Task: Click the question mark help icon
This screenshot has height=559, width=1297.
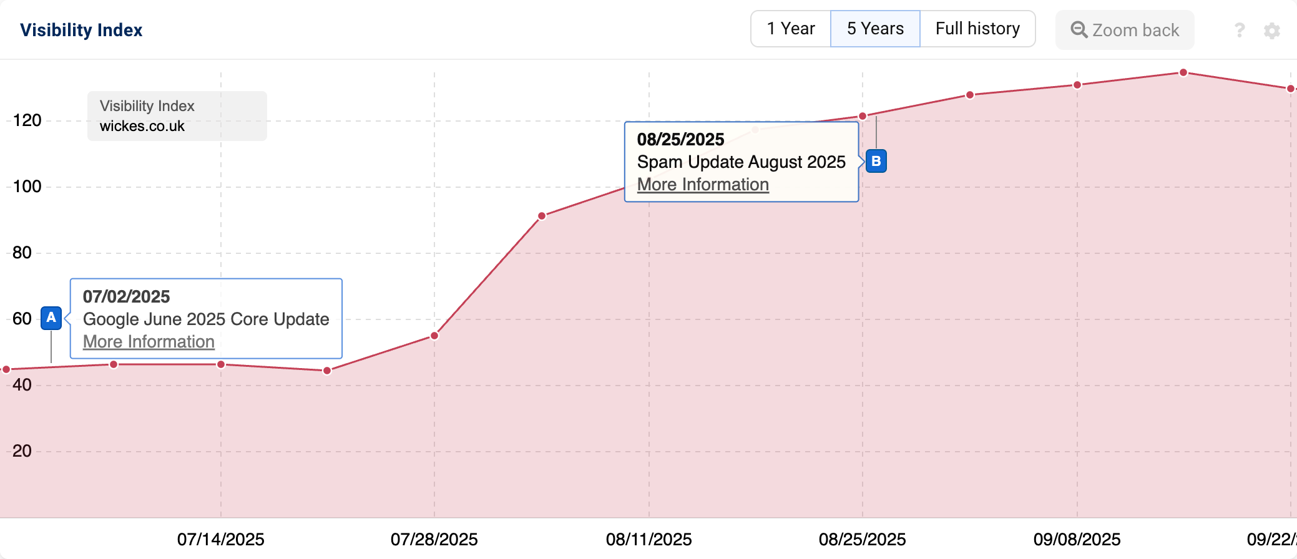Action: pos(1239,29)
